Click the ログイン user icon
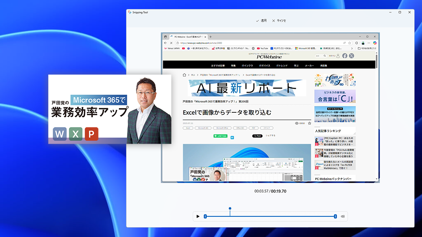 [338, 56]
